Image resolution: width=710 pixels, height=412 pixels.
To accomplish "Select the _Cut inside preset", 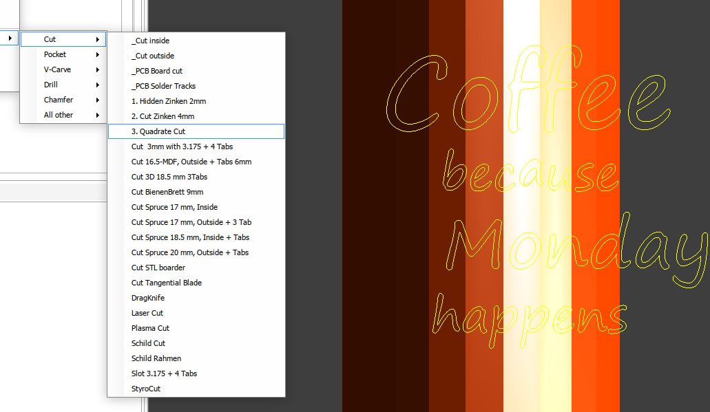I will pos(196,41).
